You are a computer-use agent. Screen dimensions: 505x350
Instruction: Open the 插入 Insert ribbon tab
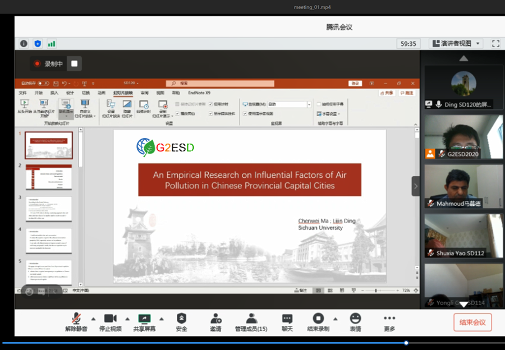54,93
